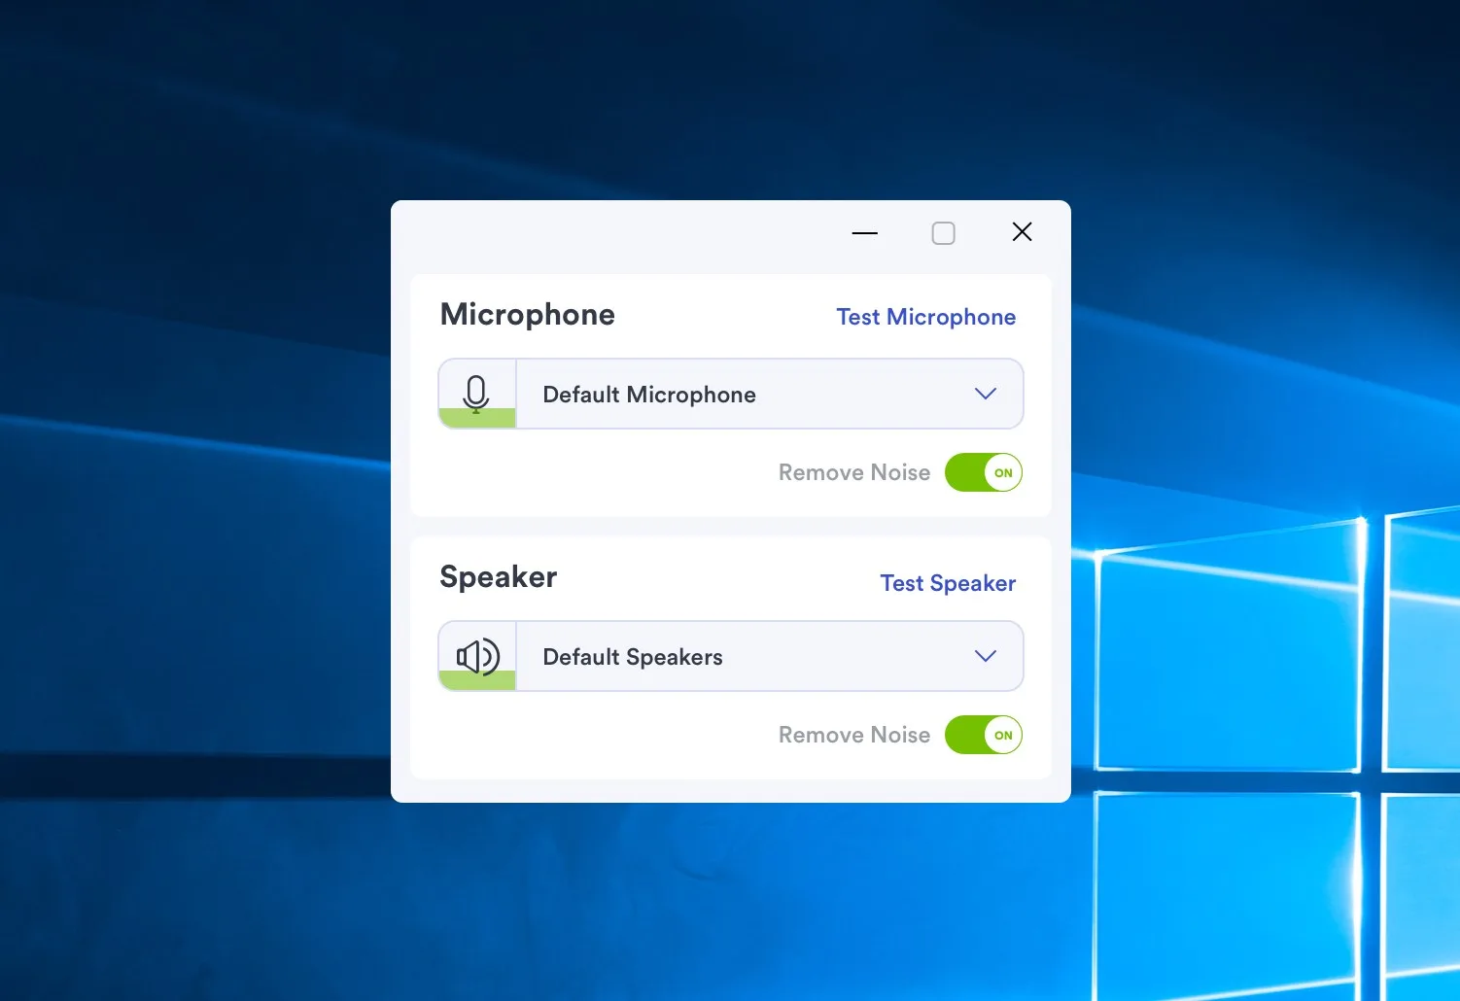
Task: Expand Default Speakers dropdown chevron
Action: (986, 656)
